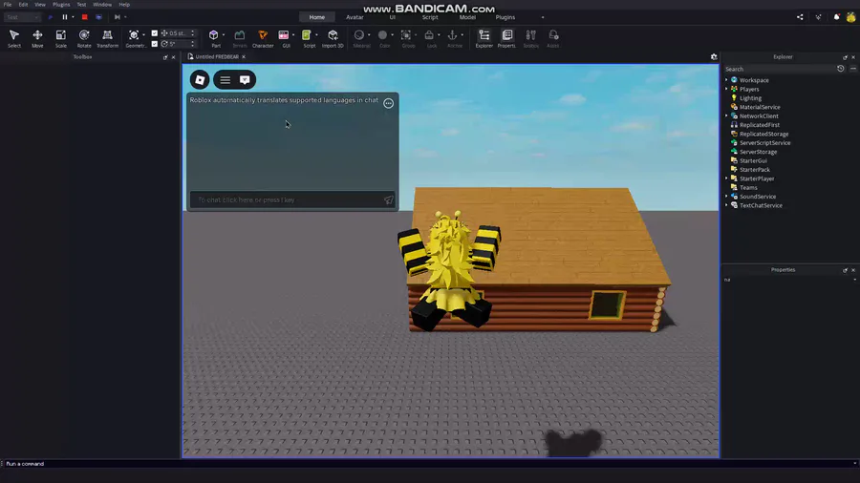Select ReplicatedStorage in Explorer

763,135
